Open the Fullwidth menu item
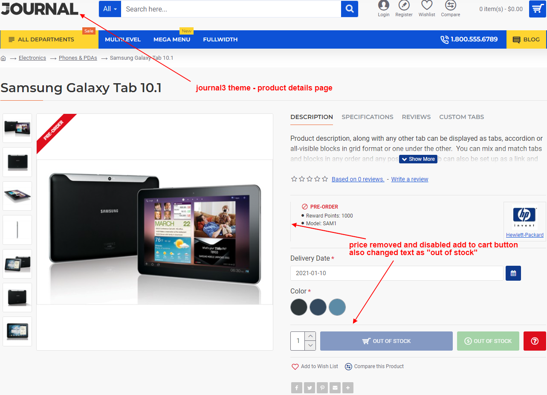547x395 pixels. (x=220, y=39)
